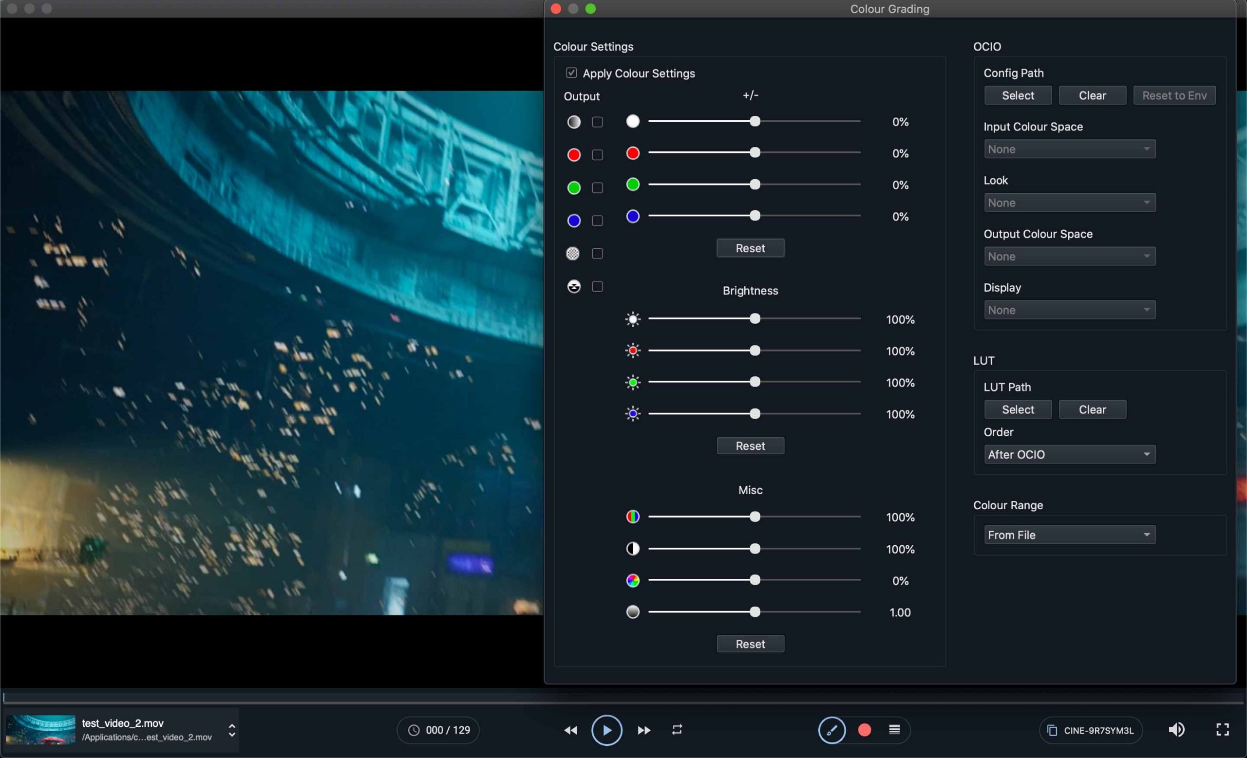Open the LUT Order dropdown

1069,454
